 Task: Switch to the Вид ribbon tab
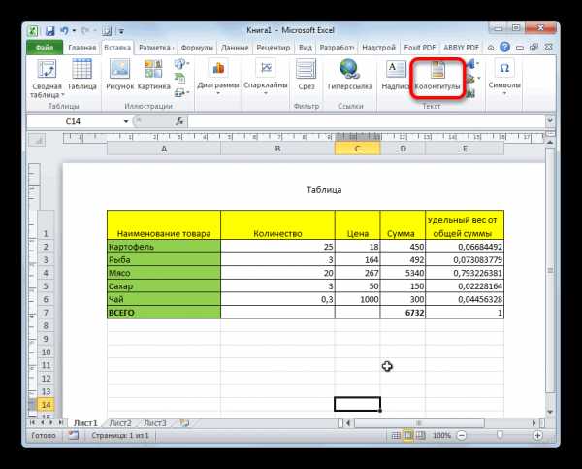tap(306, 48)
